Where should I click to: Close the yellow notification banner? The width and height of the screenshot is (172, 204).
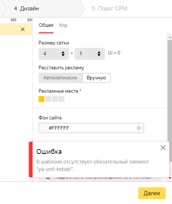[23, 29]
